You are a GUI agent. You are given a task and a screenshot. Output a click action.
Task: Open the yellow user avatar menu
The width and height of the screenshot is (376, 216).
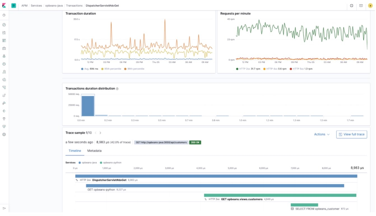pos(370,6)
